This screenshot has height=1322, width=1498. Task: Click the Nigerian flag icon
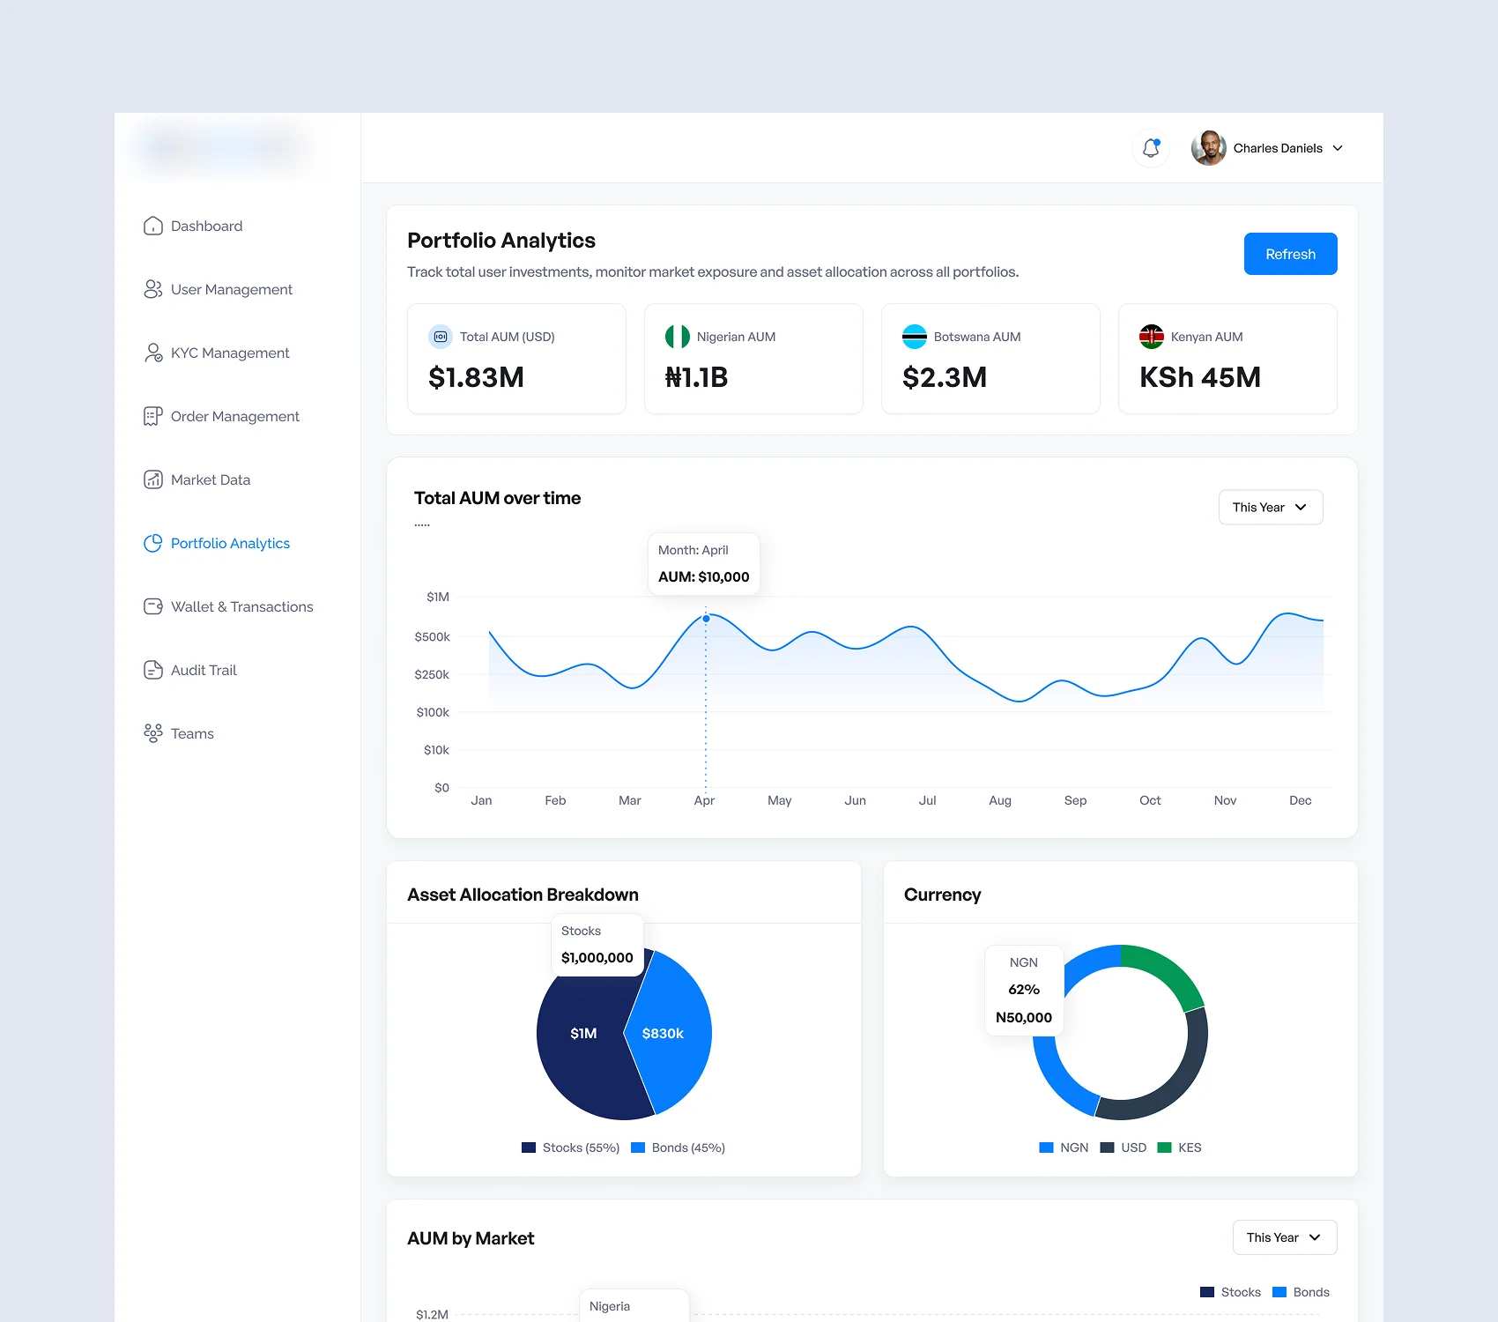tap(678, 337)
